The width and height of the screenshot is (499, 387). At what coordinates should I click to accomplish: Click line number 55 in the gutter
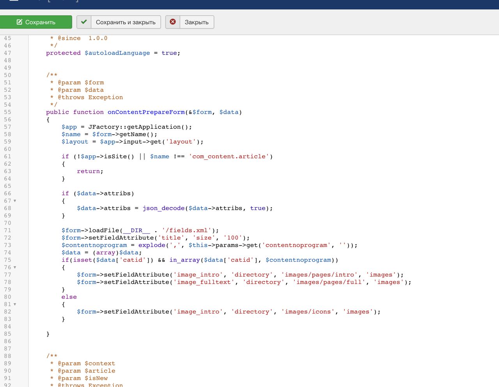[x=8, y=112]
